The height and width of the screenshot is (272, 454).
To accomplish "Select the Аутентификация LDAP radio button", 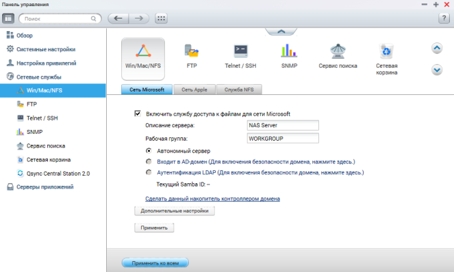I will point(149,172).
